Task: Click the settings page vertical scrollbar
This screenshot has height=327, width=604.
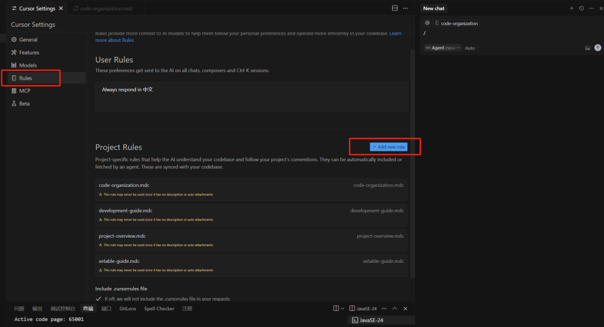Action: pos(413,163)
